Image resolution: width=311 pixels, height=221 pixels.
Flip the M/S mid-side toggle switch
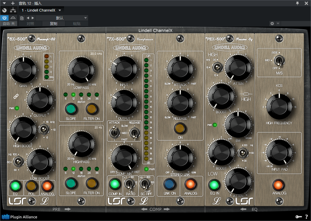[x=279, y=61]
